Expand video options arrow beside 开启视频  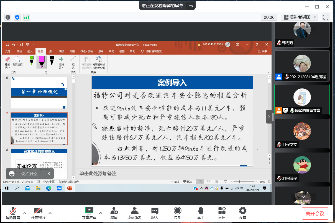(50, 213)
